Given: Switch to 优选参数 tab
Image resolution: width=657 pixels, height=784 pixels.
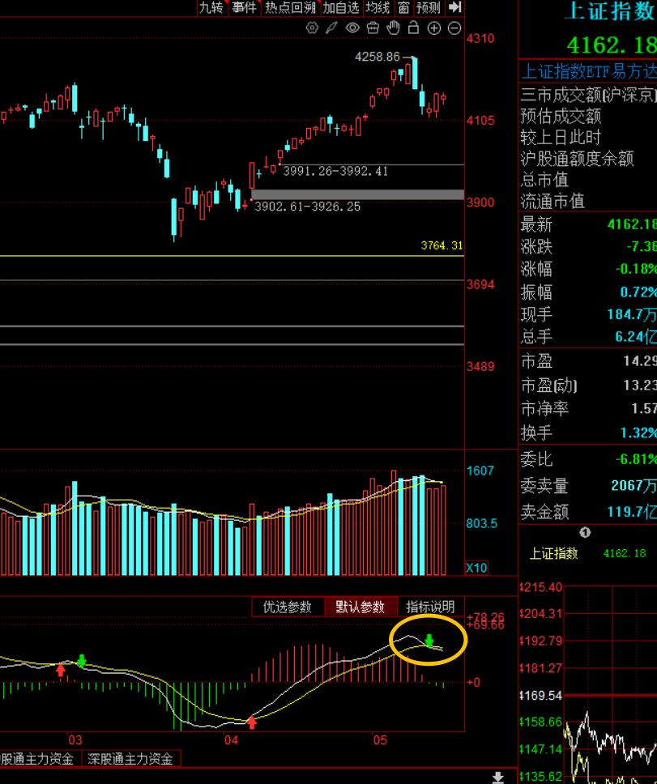Looking at the screenshot, I should pos(288,607).
